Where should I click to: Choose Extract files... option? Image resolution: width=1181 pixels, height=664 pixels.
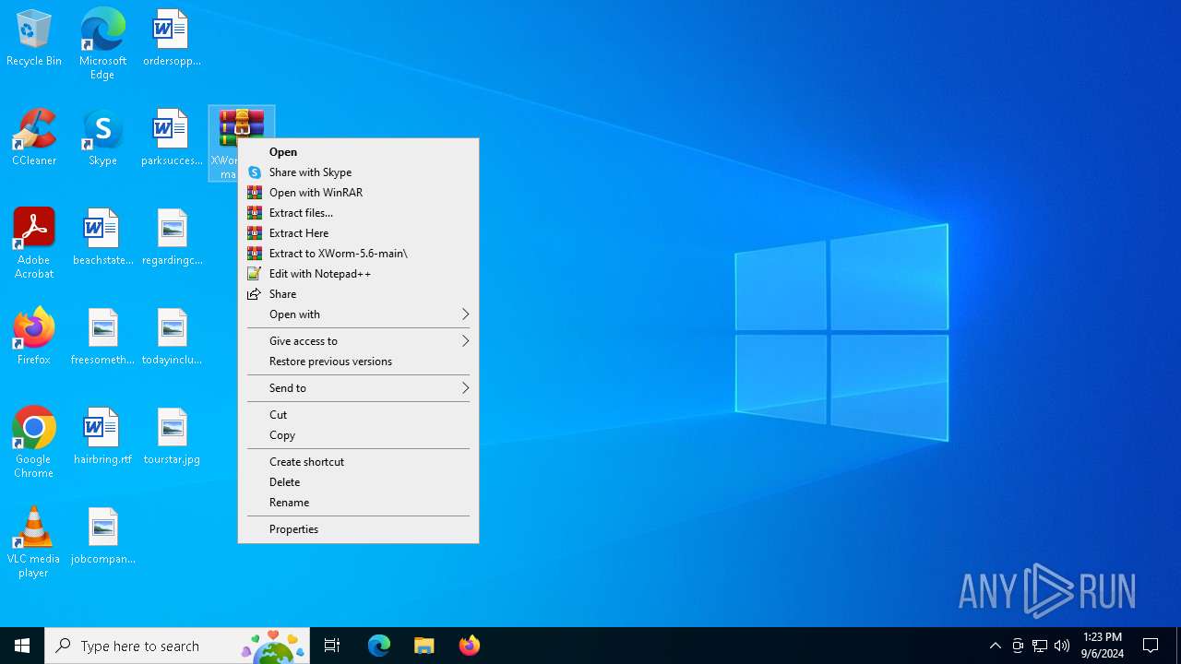pos(358,213)
